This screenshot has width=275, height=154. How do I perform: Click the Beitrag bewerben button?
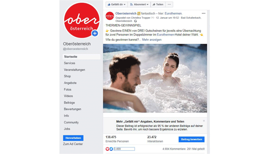(x=191, y=139)
